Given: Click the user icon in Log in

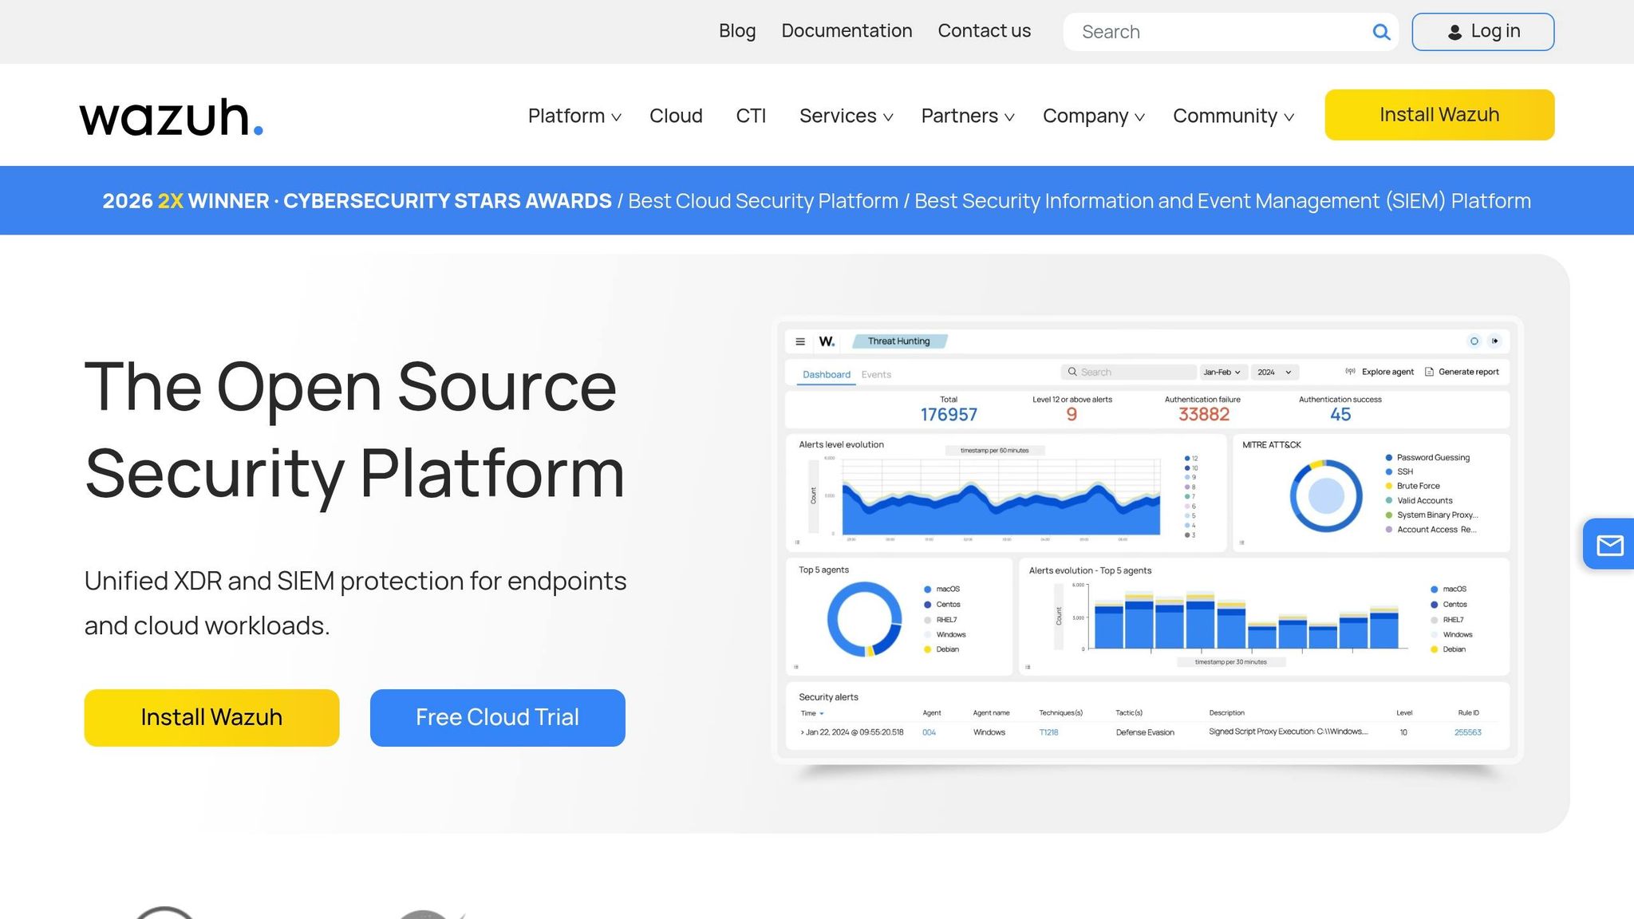Looking at the screenshot, I should click(1455, 32).
